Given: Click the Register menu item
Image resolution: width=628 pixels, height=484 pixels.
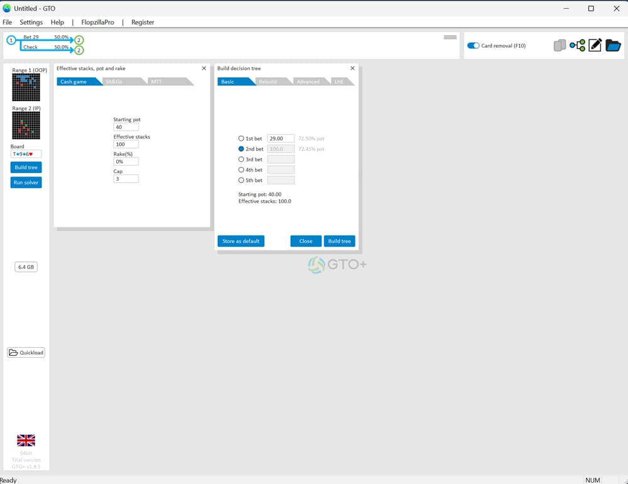Looking at the screenshot, I should point(143,23).
